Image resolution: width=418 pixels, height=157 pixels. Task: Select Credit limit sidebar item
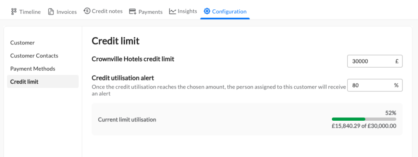(42, 82)
